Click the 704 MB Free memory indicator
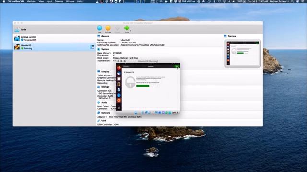The height and width of the screenshot is (172, 307). tap(187, 1)
